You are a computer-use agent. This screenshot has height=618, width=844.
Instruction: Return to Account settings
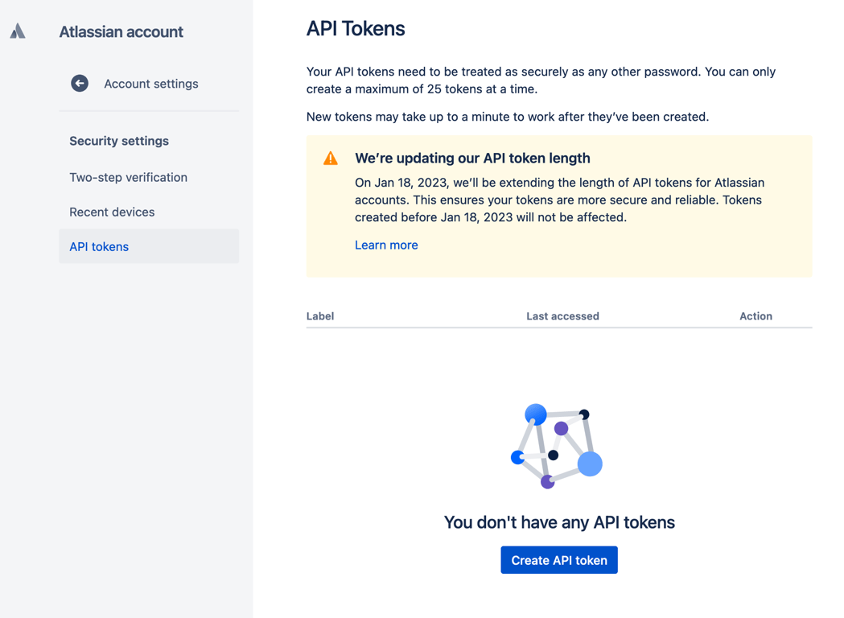click(150, 84)
